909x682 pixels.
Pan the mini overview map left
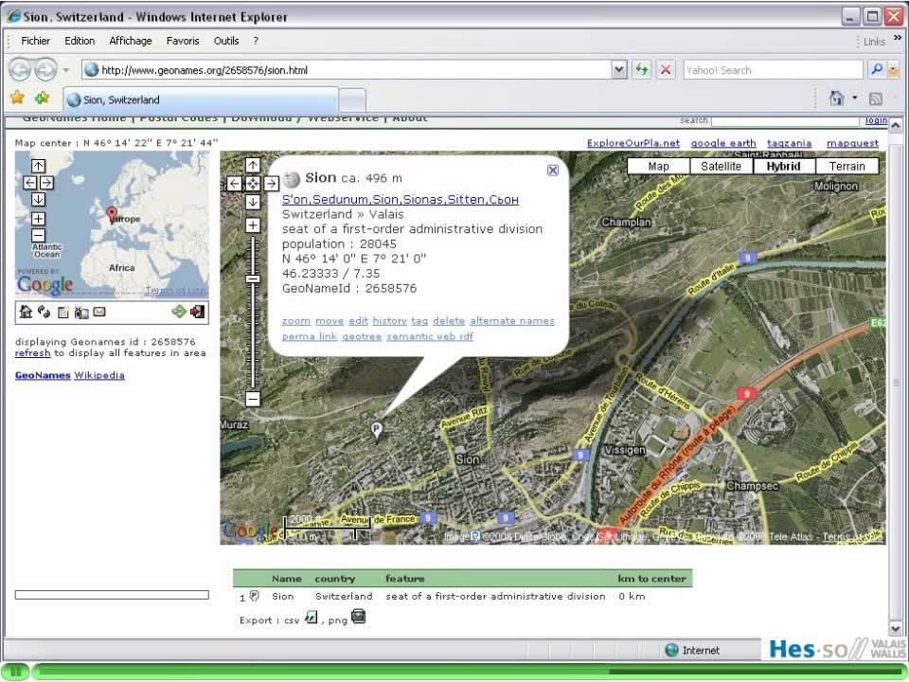click(x=30, y=183)
